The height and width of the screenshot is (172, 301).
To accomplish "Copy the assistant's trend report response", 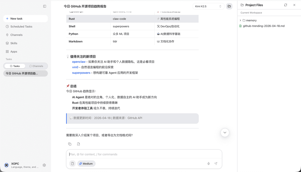I will 70,144.
